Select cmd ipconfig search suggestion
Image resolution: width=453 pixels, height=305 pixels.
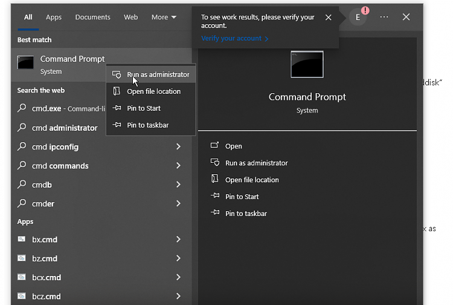coord(101,146)
